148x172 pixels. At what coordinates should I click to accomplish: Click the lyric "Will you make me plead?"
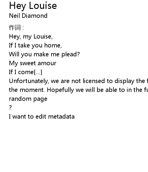44,54
